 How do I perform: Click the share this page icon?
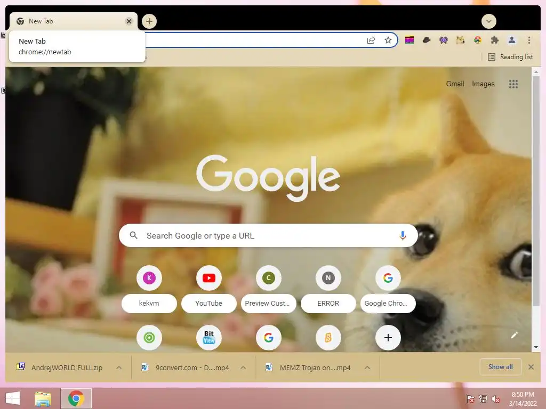click(371, 40)
